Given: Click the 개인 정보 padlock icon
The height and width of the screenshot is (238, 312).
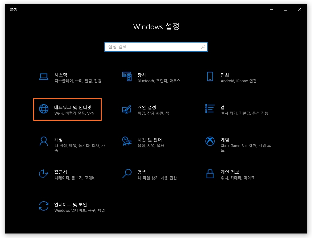Looking at the screenshot, I should (210, 174).
